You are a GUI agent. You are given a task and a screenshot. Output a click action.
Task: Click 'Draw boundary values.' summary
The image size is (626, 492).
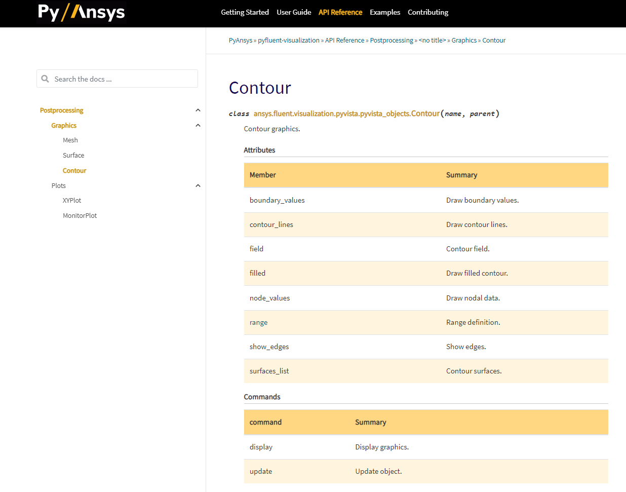coord(482,201)
